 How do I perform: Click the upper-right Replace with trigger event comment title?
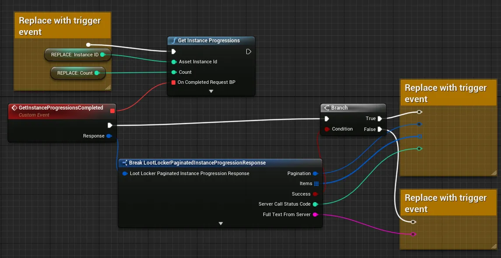pyautogui.click(x=446, y=93)
